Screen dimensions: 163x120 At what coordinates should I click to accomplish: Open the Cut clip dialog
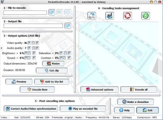(x=52, y=70)
